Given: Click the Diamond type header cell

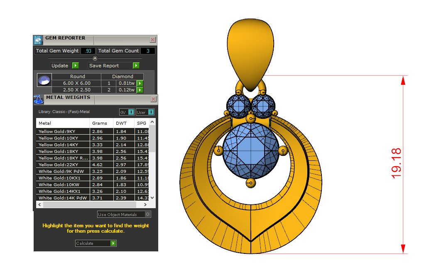Looking at the screenshot, I should [x=123, y=76].
